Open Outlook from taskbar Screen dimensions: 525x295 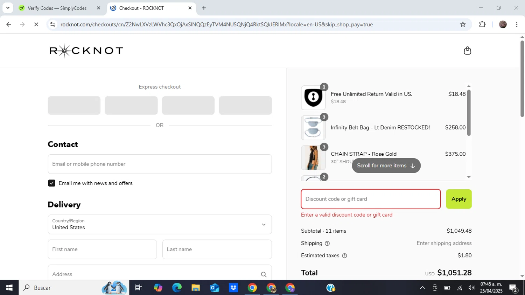(x=215, y=288)
